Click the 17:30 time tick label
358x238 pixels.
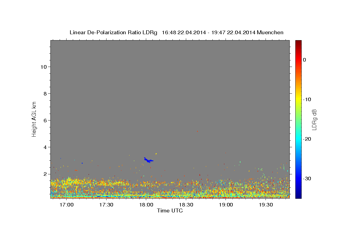(106, 205)
